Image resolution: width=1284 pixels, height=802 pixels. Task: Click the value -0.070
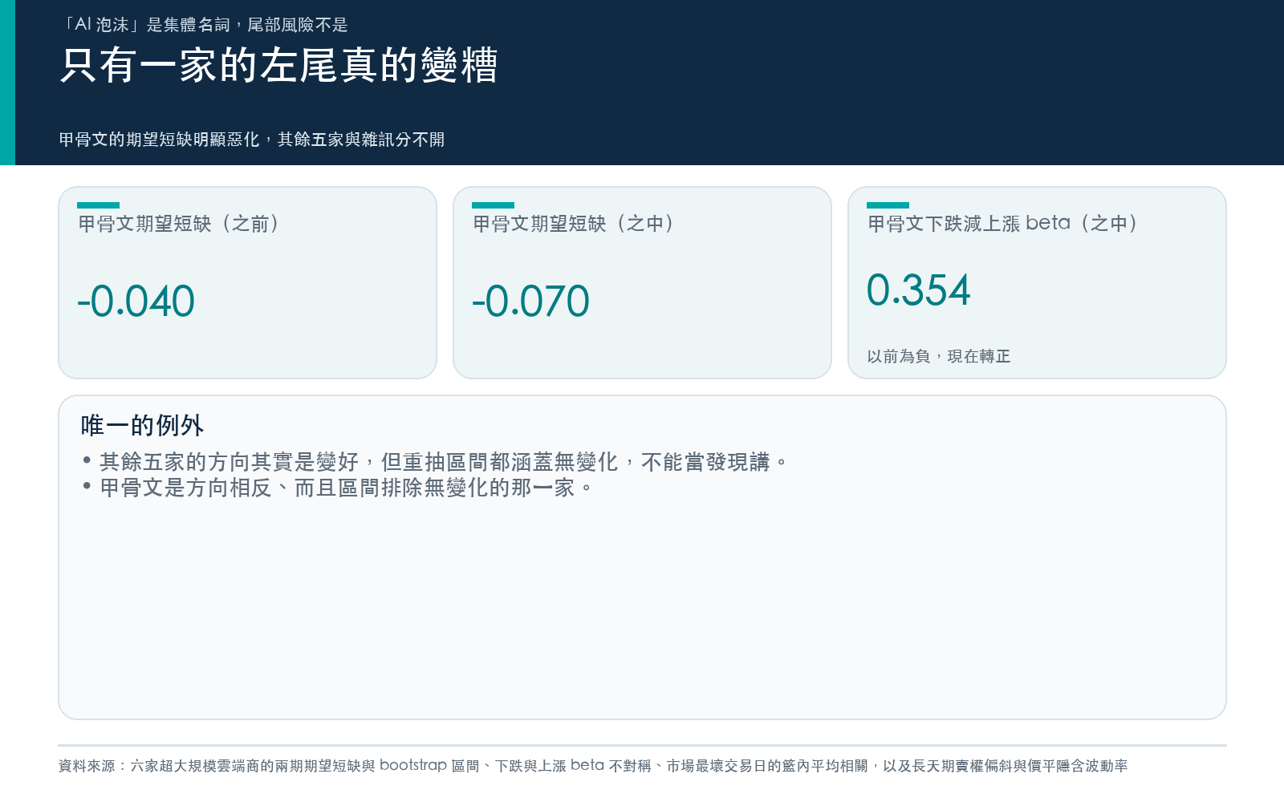[x=530, y=302]
